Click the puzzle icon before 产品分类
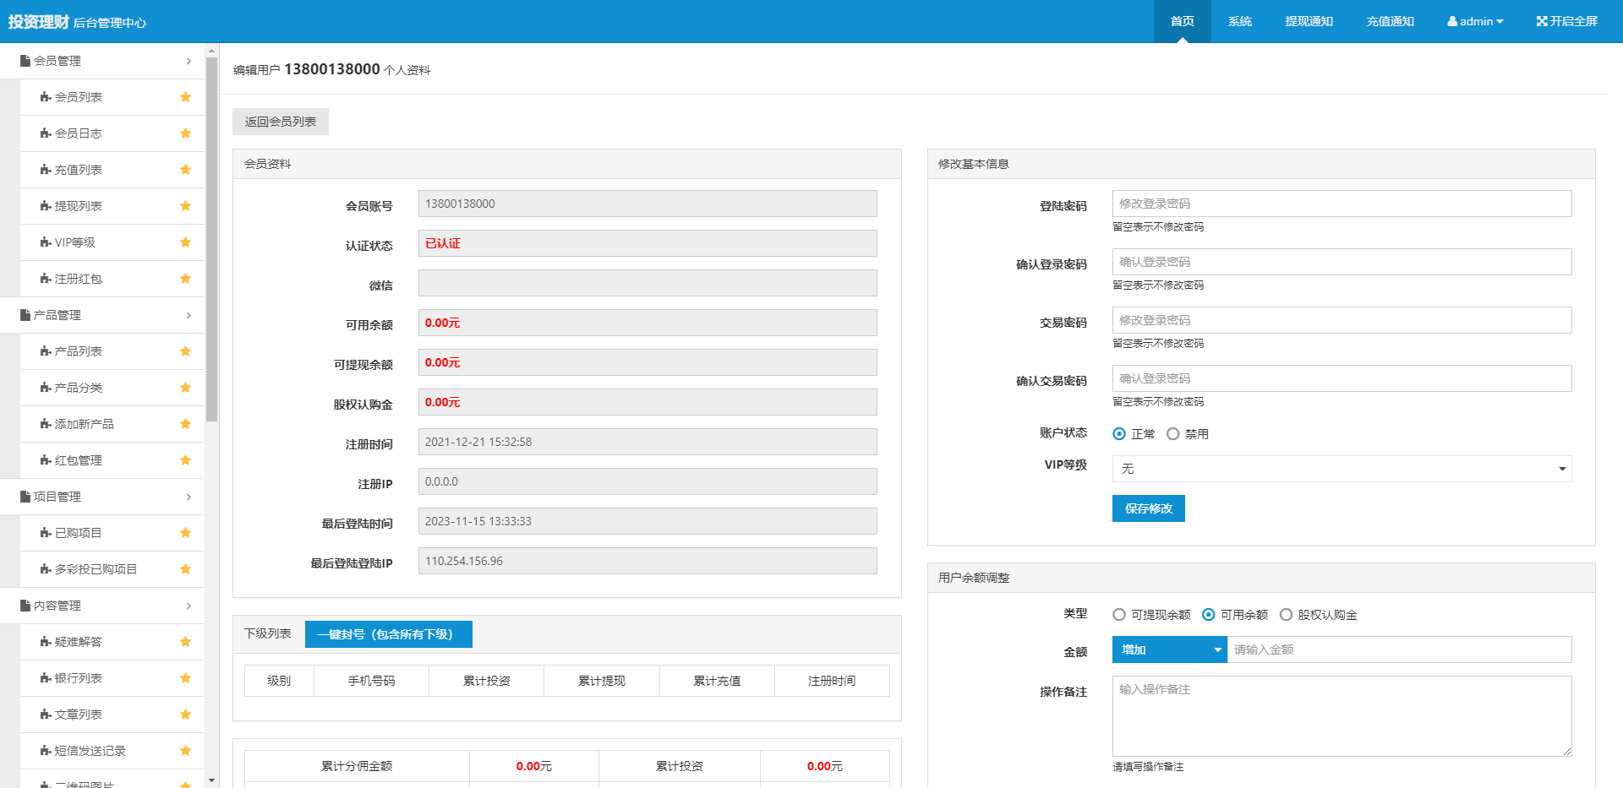The height and width of the screenshot is (788, 1623). (46, 388)
